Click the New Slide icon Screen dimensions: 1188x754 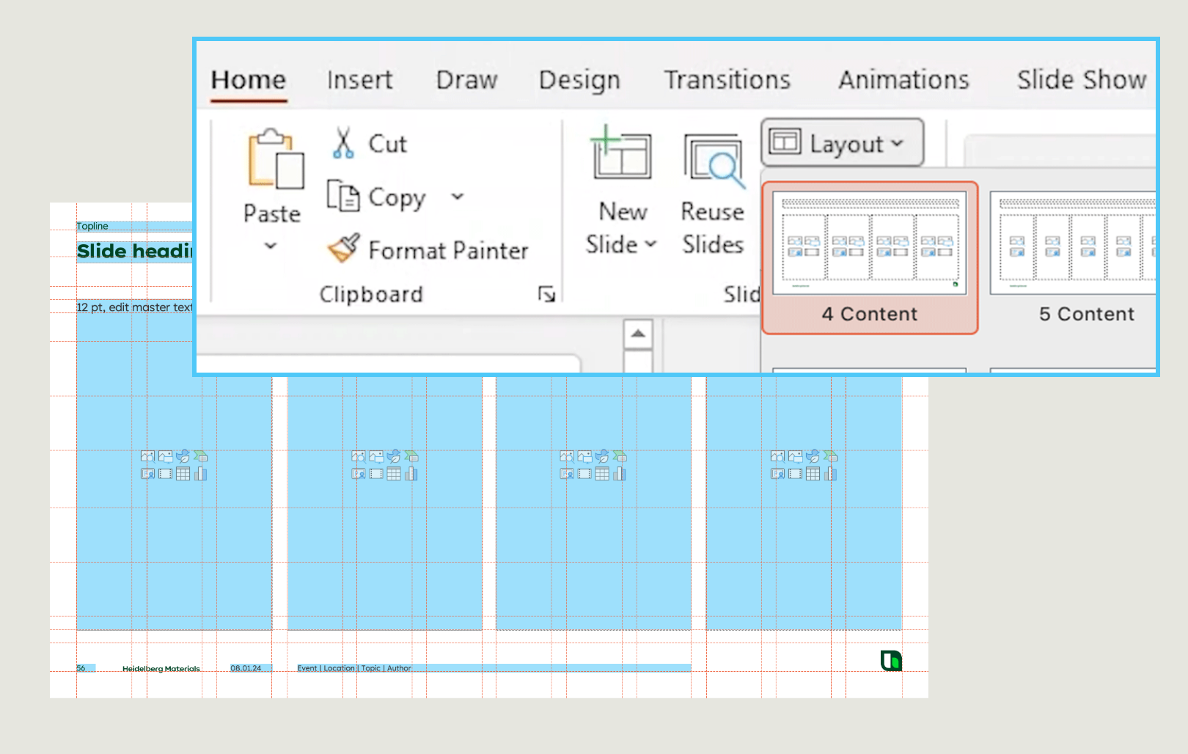coord(621,153)
